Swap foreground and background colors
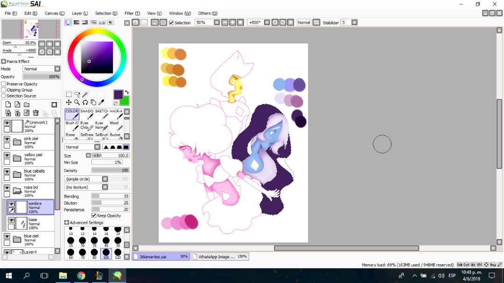This screenshot has height=283, width=504. tap(126, 92)
